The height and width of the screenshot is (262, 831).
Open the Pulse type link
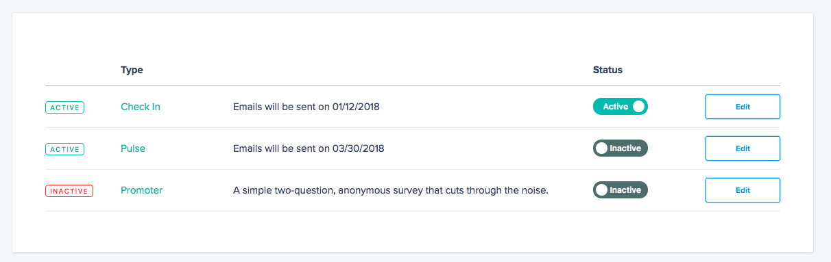pos(133,148)
